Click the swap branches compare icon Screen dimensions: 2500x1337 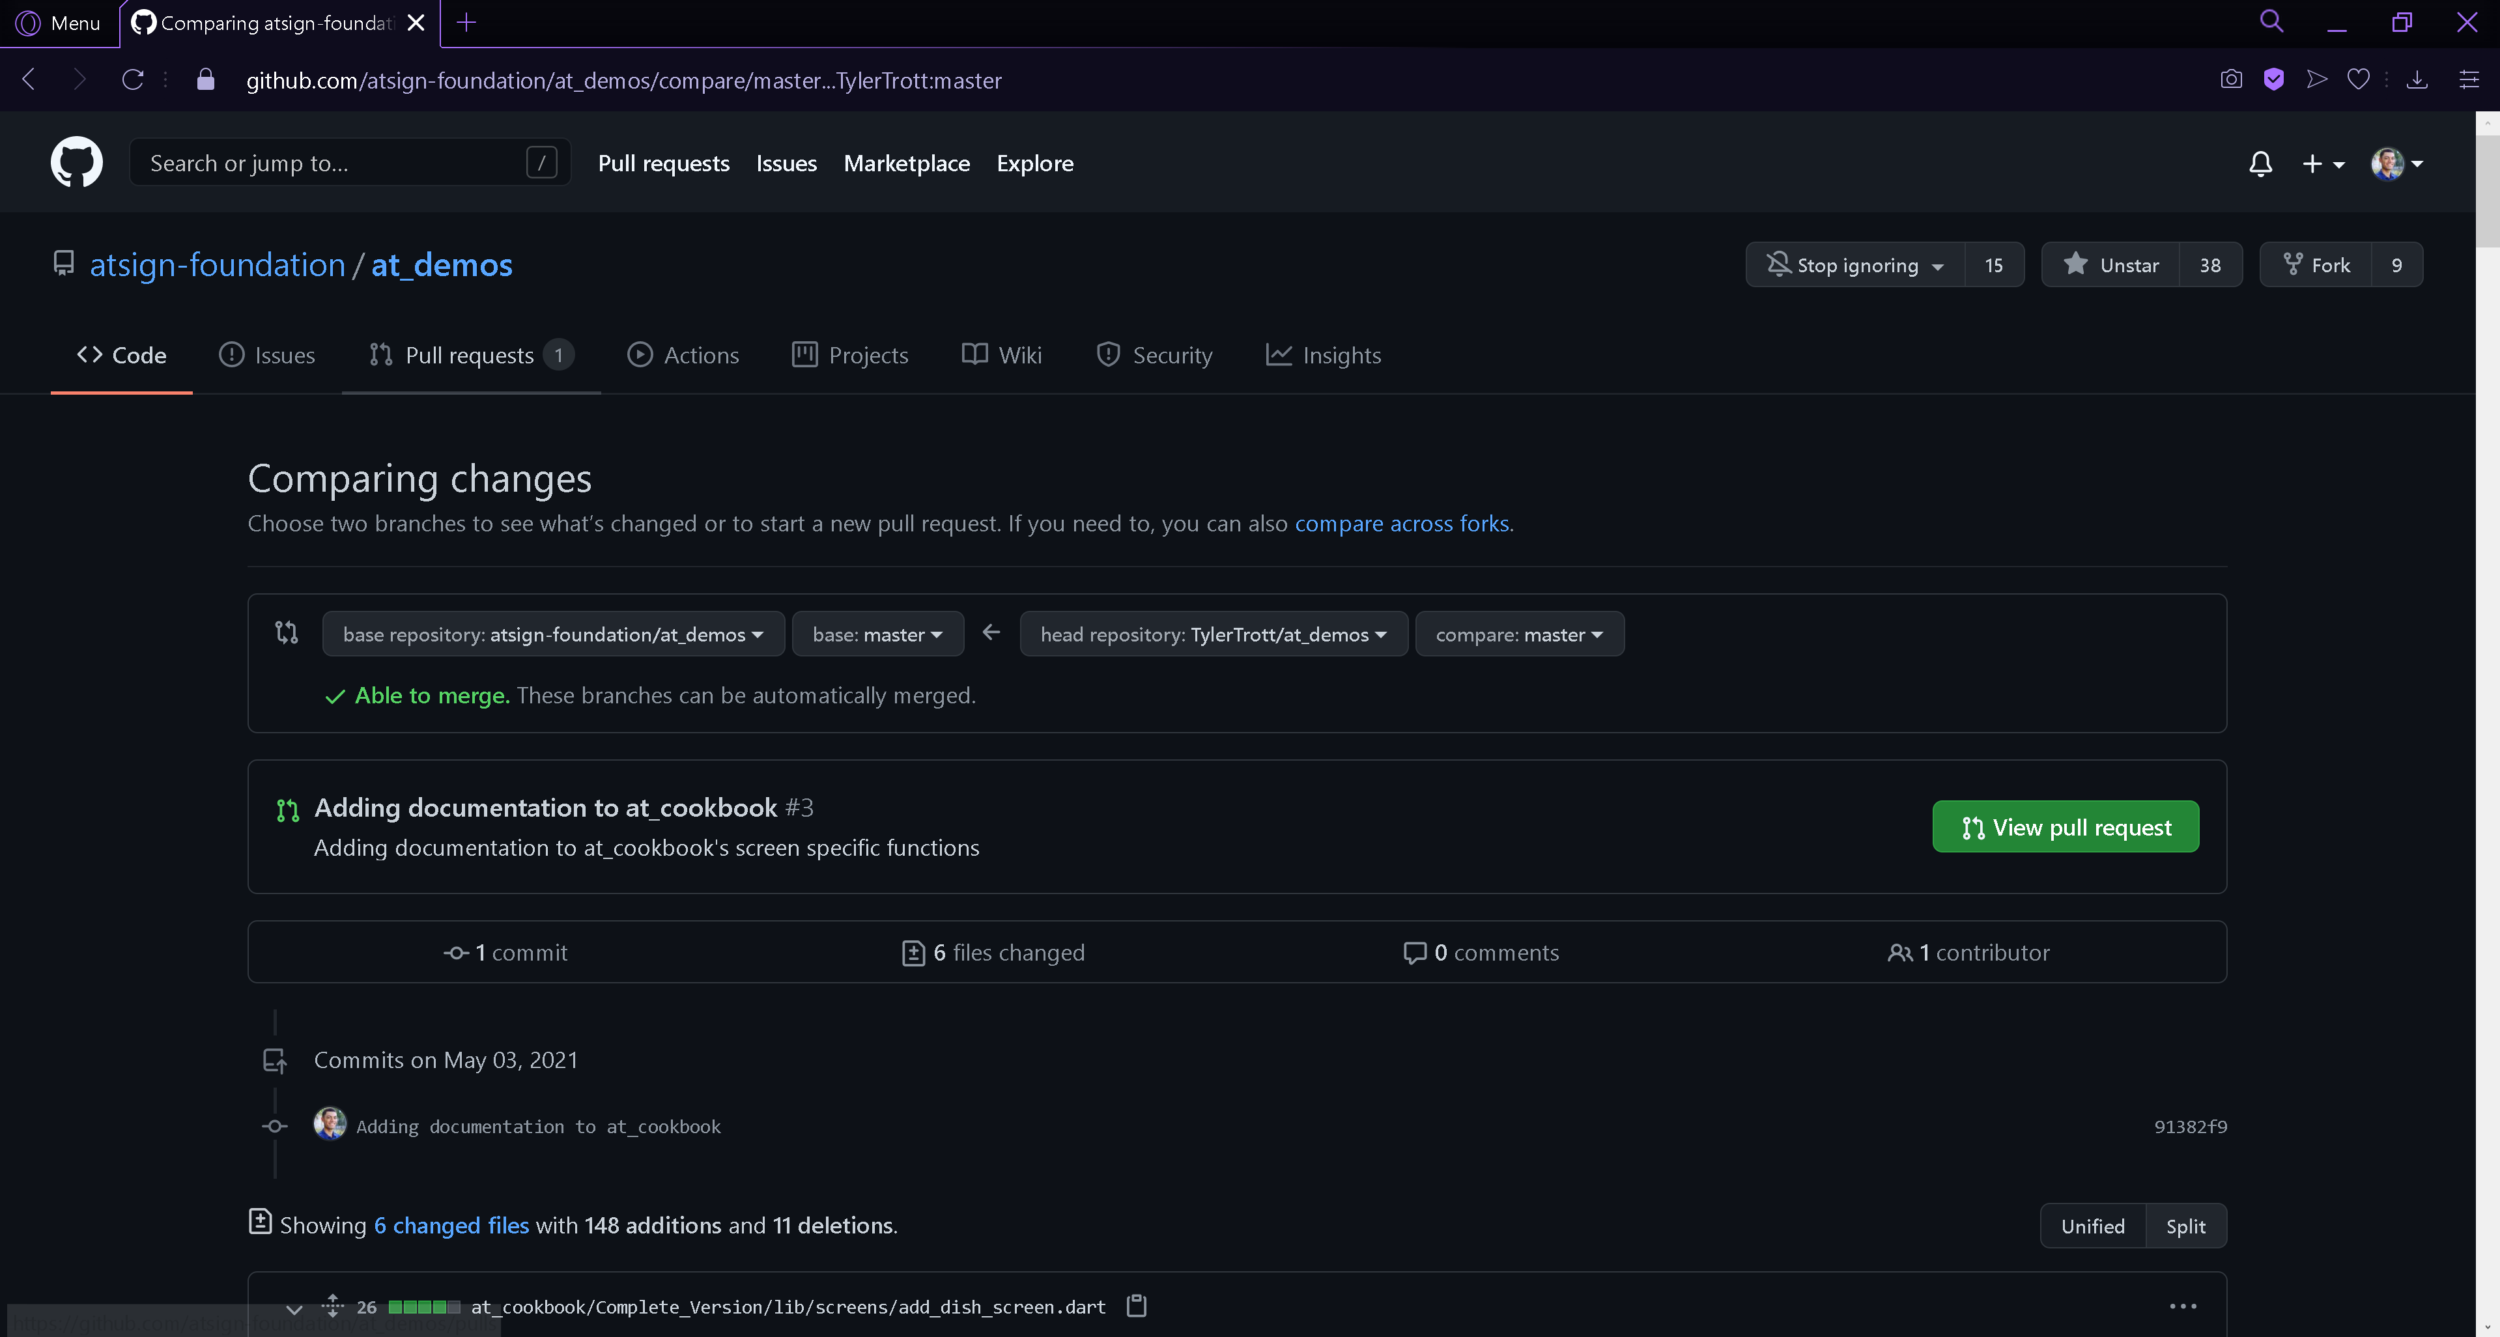click(287, 632)
